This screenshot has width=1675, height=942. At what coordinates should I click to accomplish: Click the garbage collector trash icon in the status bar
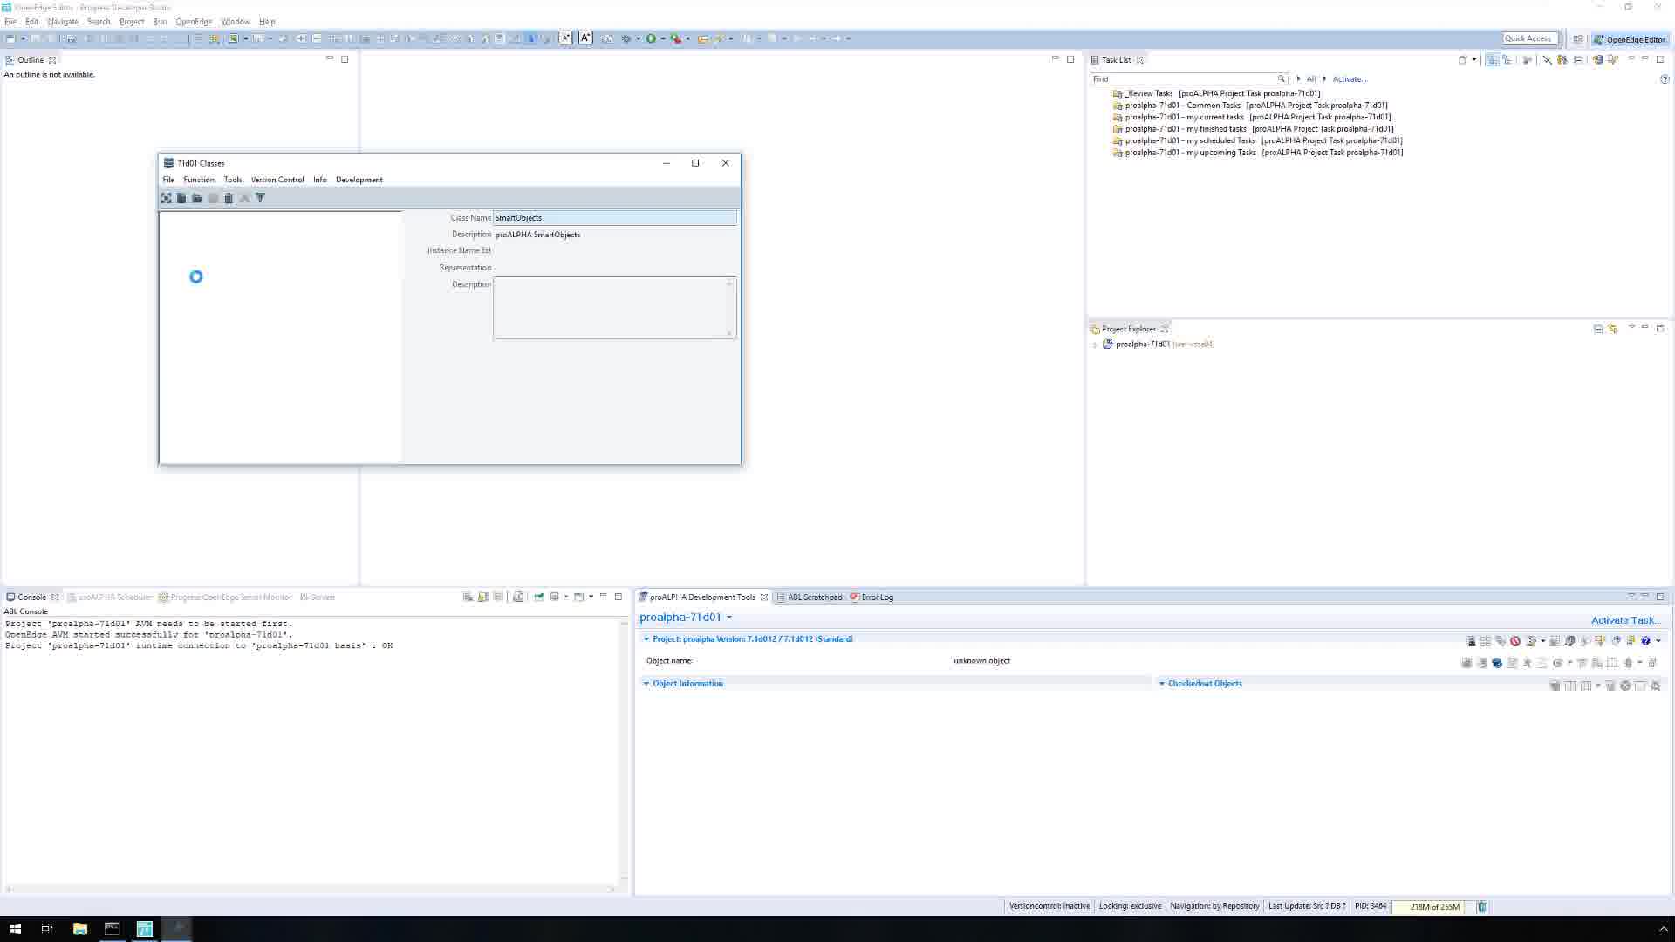coord(1481,907)
